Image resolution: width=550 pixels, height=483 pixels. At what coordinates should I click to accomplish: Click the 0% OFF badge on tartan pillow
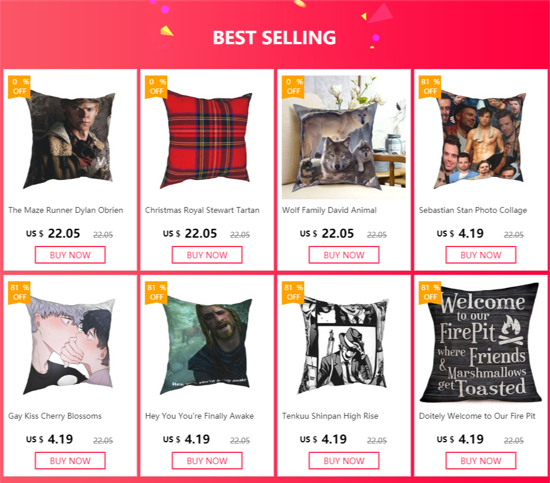pos(156,86)
